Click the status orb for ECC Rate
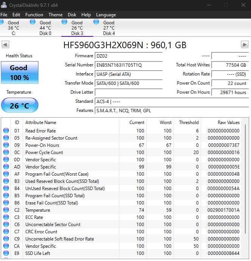This screenshot has height=261, width=251. pos(6,217)
